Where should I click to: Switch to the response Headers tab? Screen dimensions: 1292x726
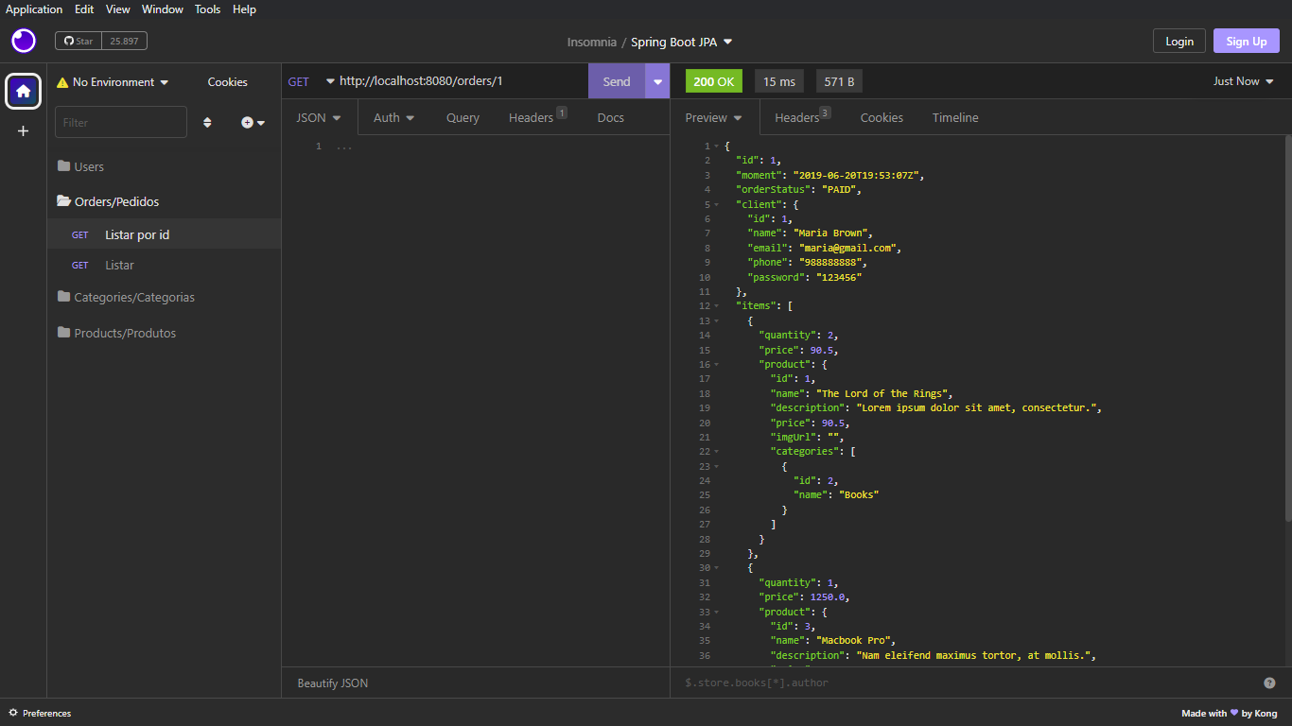click(802, 117)
